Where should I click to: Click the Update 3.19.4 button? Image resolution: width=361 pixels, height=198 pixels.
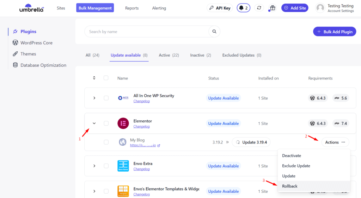[x=251, y=142]
